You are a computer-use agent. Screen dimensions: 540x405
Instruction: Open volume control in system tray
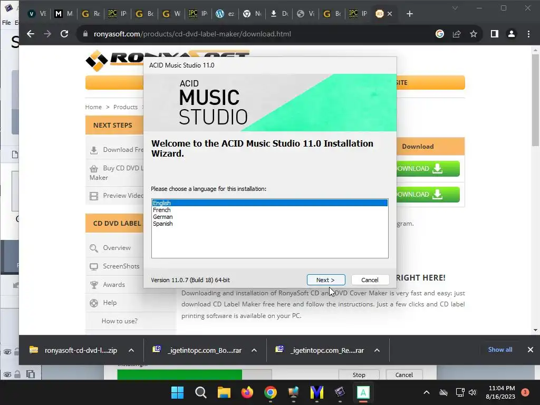472,392
